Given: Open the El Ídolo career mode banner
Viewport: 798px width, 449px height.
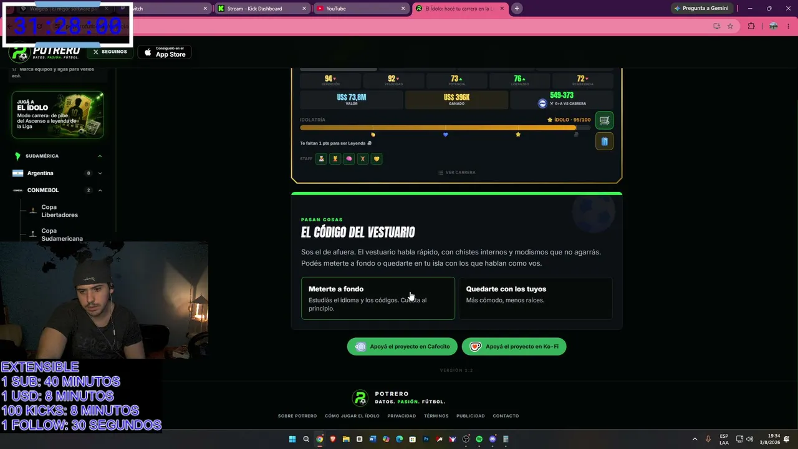Looking at the screenshot, I should (x=57, y=115).
